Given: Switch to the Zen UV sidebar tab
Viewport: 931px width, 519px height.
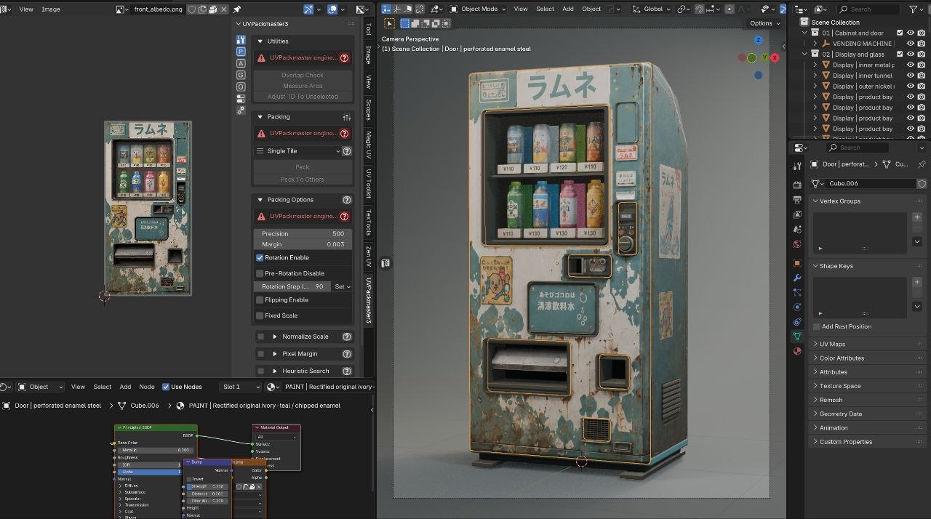Looking at the screenshot, I should click(368, 255).
